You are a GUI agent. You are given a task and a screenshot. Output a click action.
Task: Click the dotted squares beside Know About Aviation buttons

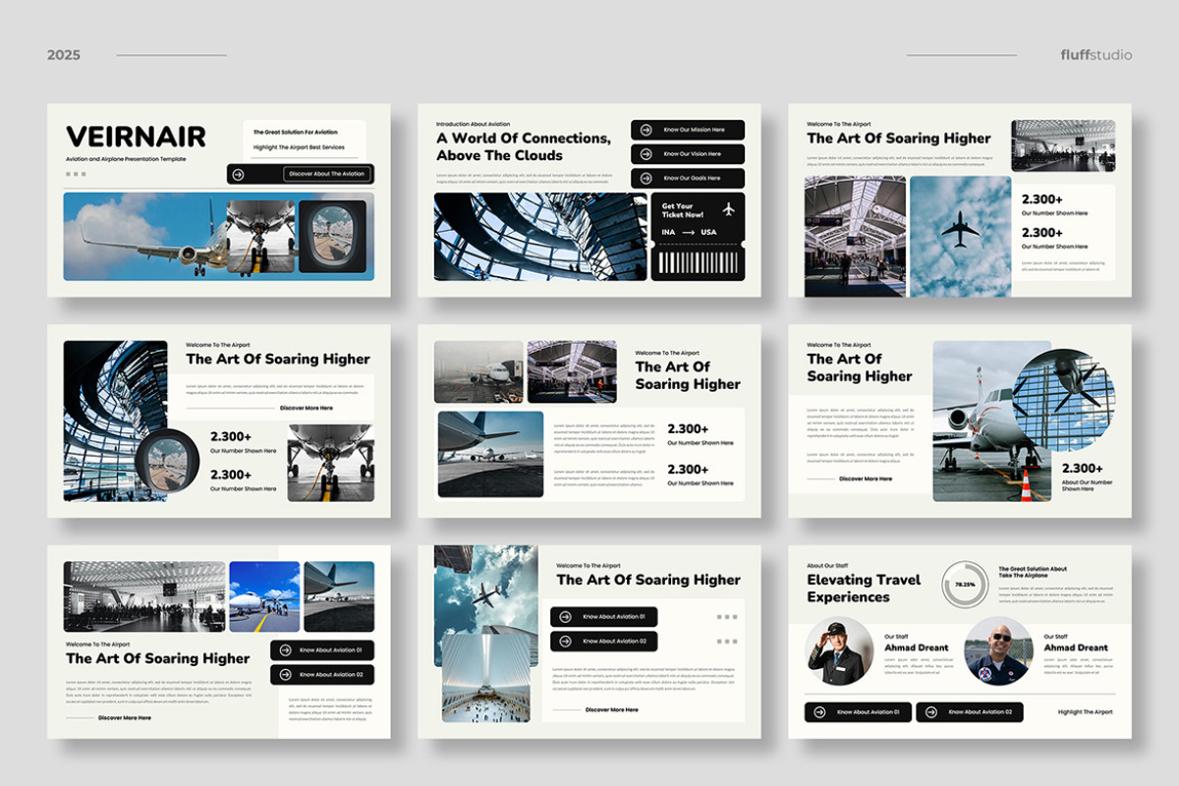[728, 617]
